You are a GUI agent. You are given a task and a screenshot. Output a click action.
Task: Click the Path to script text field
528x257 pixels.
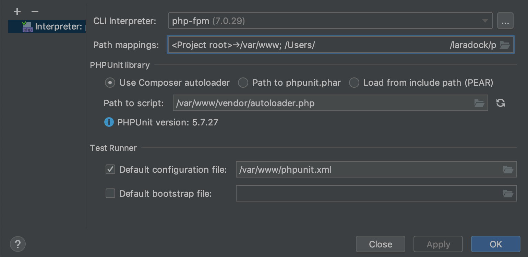point(322,103)
